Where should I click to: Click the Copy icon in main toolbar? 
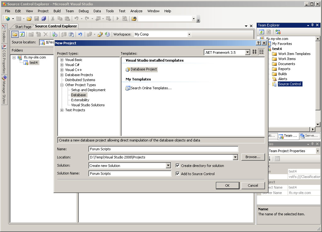[x=60, y=19]
